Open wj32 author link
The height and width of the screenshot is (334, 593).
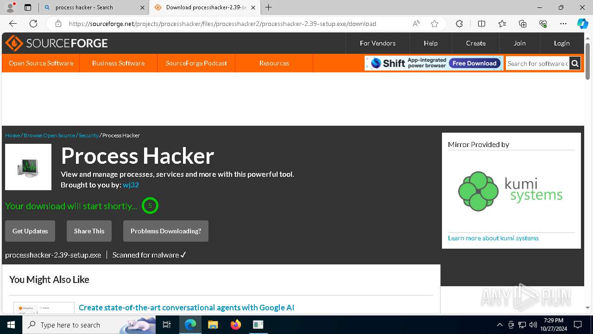tap(131, 185)
